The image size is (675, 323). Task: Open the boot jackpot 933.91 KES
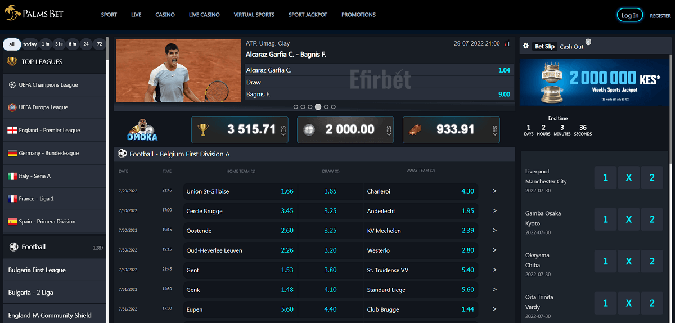pos(451,130)
